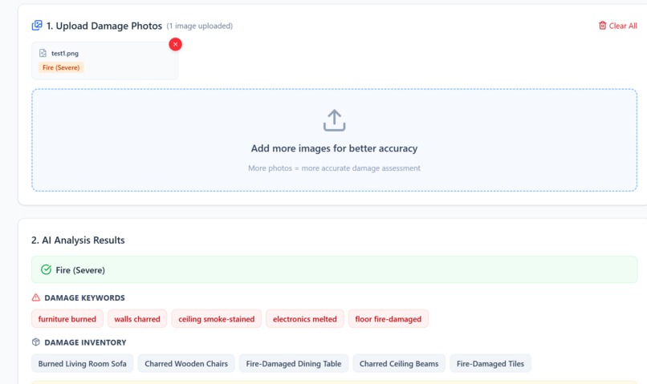The width and height of the screenshot is (647, 384).
Task: Remove test1.png with the red X button
Action: click(x=175, y=44)
